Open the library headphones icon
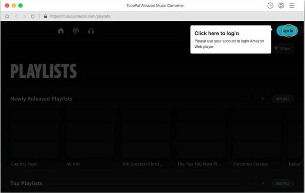This screenshot has height=193, width=305. coord(91,31)
